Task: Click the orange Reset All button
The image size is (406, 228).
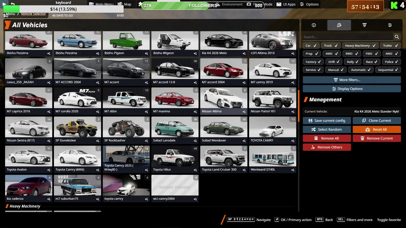Action: tap(377, 130)
